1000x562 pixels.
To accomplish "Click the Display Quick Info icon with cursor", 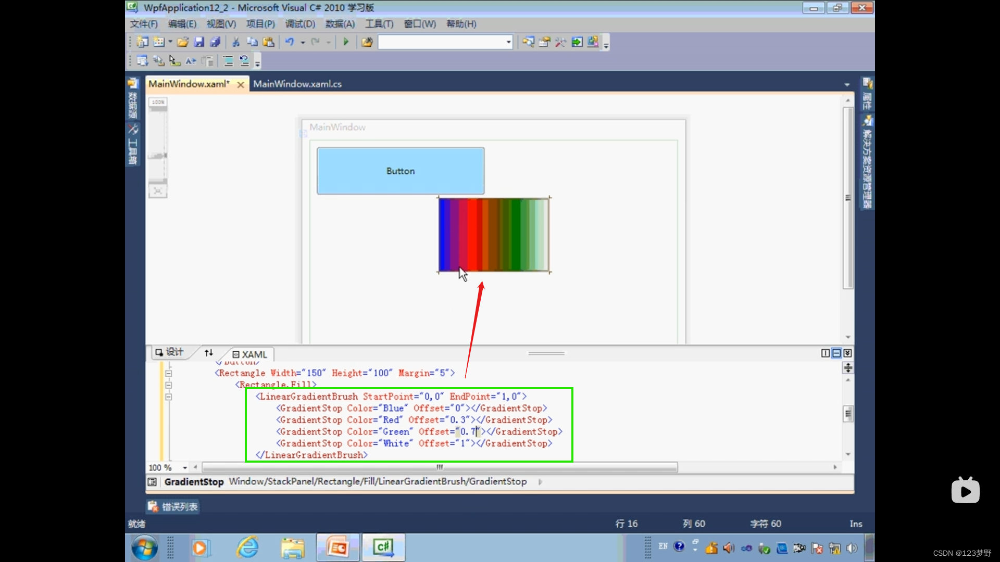I will pos(174,61).
